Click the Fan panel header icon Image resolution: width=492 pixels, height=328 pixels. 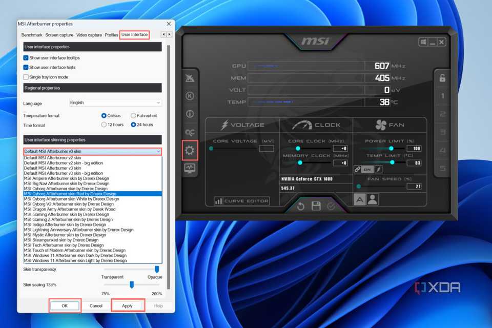click(x=381, y=125)
